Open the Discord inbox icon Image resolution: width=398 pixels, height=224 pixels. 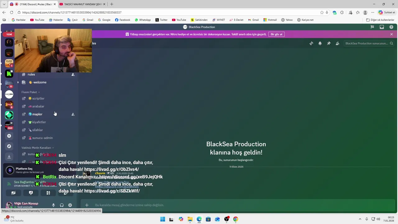(x=382, y=27)
